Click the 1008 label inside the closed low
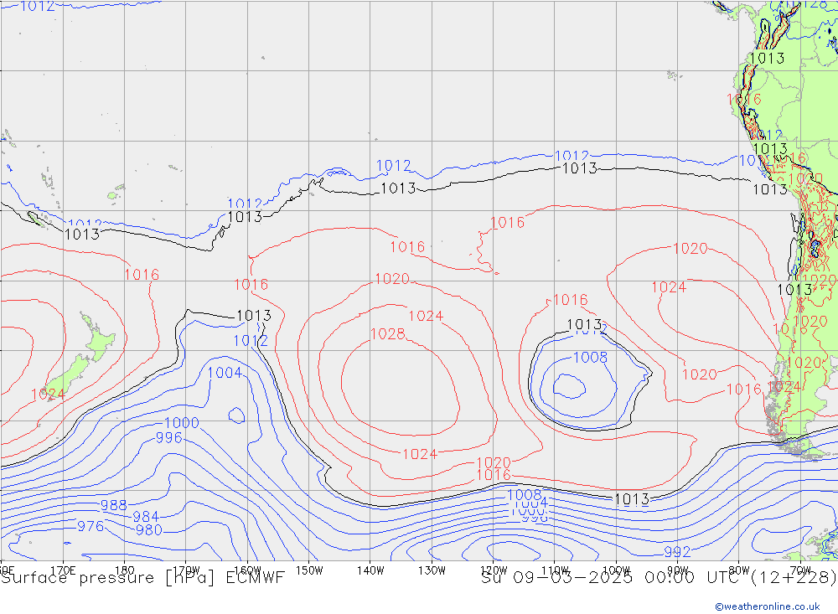Viewport: 838px width, 614px height. pos(590,358)
